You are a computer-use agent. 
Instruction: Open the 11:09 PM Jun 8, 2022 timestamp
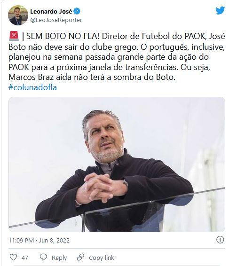tap(39, 240)
